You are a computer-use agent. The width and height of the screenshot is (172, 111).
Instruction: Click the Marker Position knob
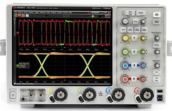157,38
